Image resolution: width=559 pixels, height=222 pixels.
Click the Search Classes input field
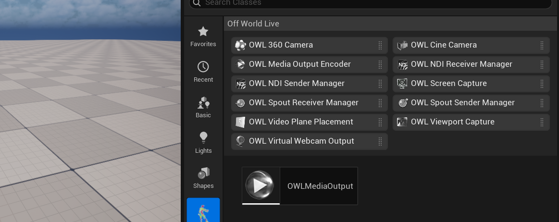point(371,3)
